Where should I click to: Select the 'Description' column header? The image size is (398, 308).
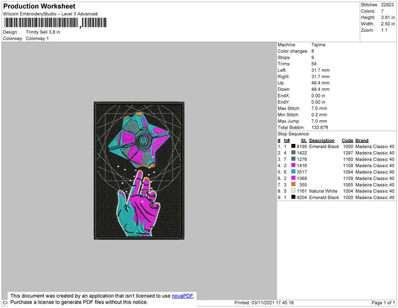point(322,141)
